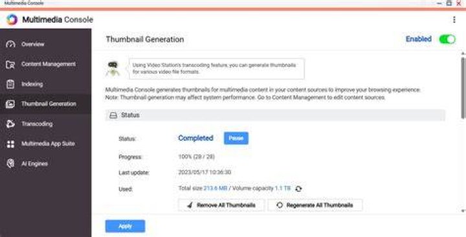Toggle the Enabled thumbnail generation switch
This screenshot has height=237, width=466.
pyautogui.click(x=447, y=39)
